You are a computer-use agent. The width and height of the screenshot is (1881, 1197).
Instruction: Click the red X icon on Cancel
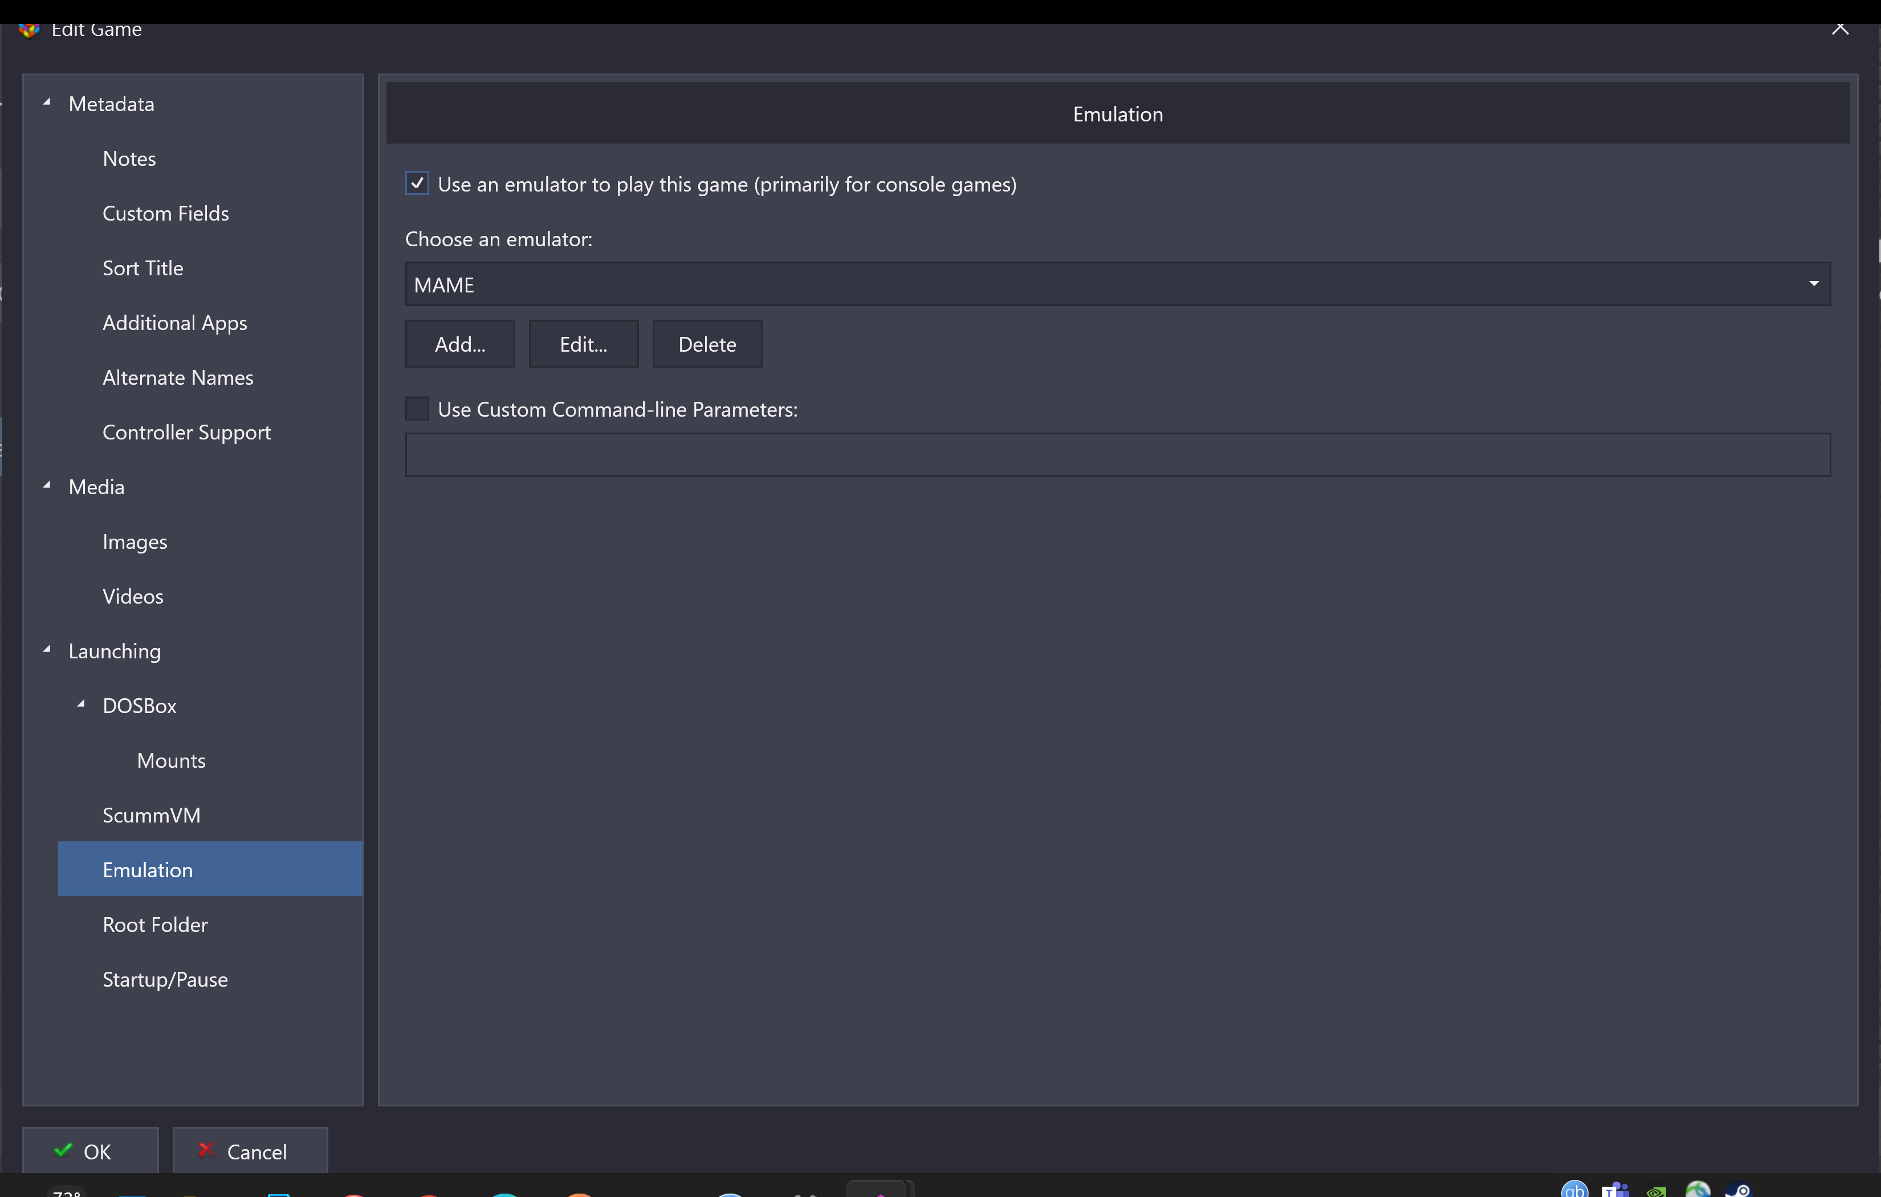[x=206, y=1149]
